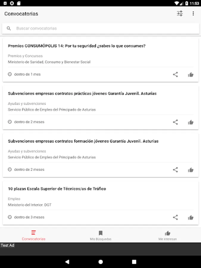Open Subvenciones contratos prácticas jóvenes title

pos(82,94)
